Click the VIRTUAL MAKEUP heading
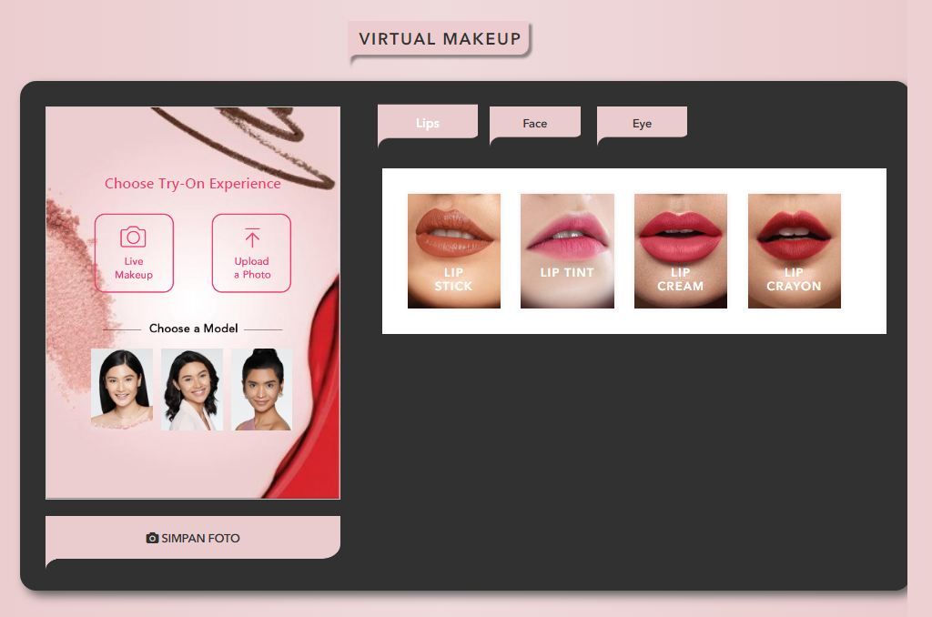The width and height of the screenshot is (932, 617). point(440,39)
